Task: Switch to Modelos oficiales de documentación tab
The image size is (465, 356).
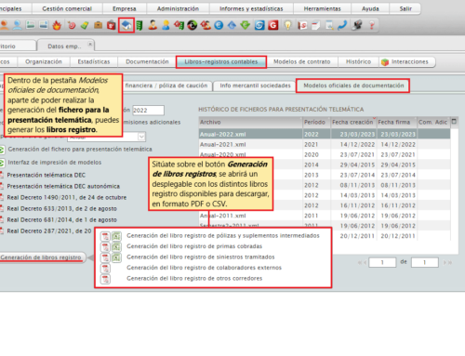Action: pos(353,86)
